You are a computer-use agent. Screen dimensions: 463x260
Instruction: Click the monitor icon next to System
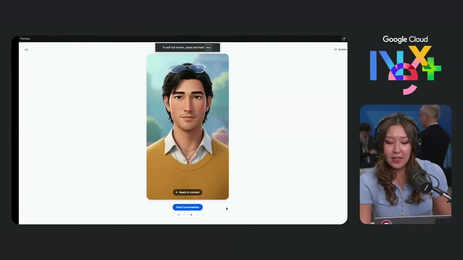(335, 49)
